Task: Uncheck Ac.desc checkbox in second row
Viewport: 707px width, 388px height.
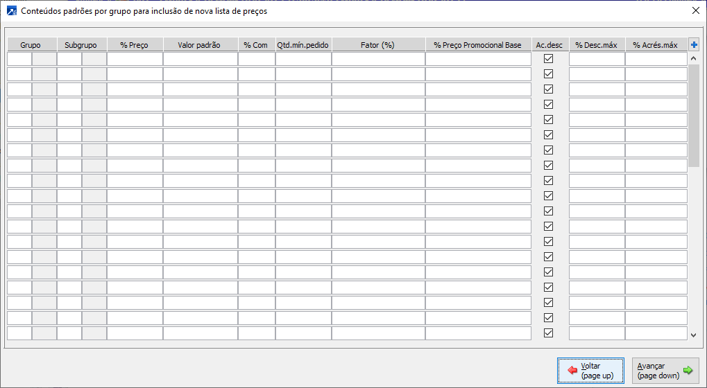Action: [548, 74]
